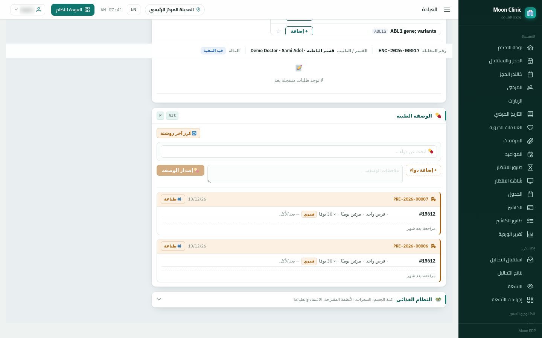Open the المدينة المركز الرئيسي location selector
542x338 pixels.
click(175, 10)
